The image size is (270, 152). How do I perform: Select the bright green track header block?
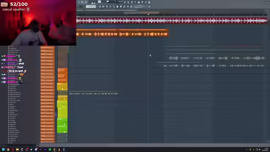point(62,125)
